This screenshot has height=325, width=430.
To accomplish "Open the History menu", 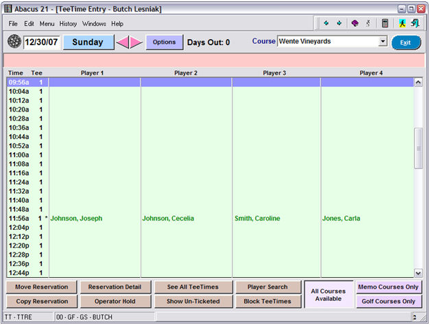I will tap(68, 23).
